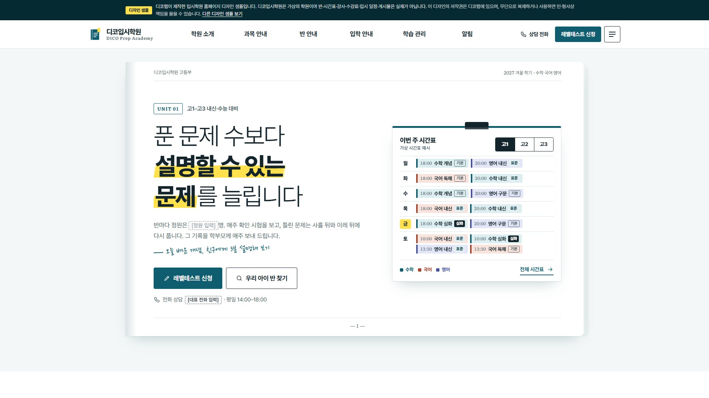Image resolution: width=709 pixels, height=398 pixels.
Task: Open the hamburger menu icon button
Action: coord(612,34)
